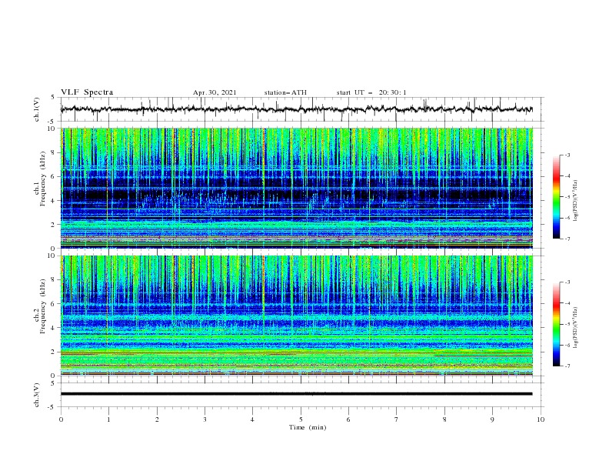Click the ch.1 Frequency (kHz) axis label
The height and width of the screenshot is (471, 609).
coord(40,179)
